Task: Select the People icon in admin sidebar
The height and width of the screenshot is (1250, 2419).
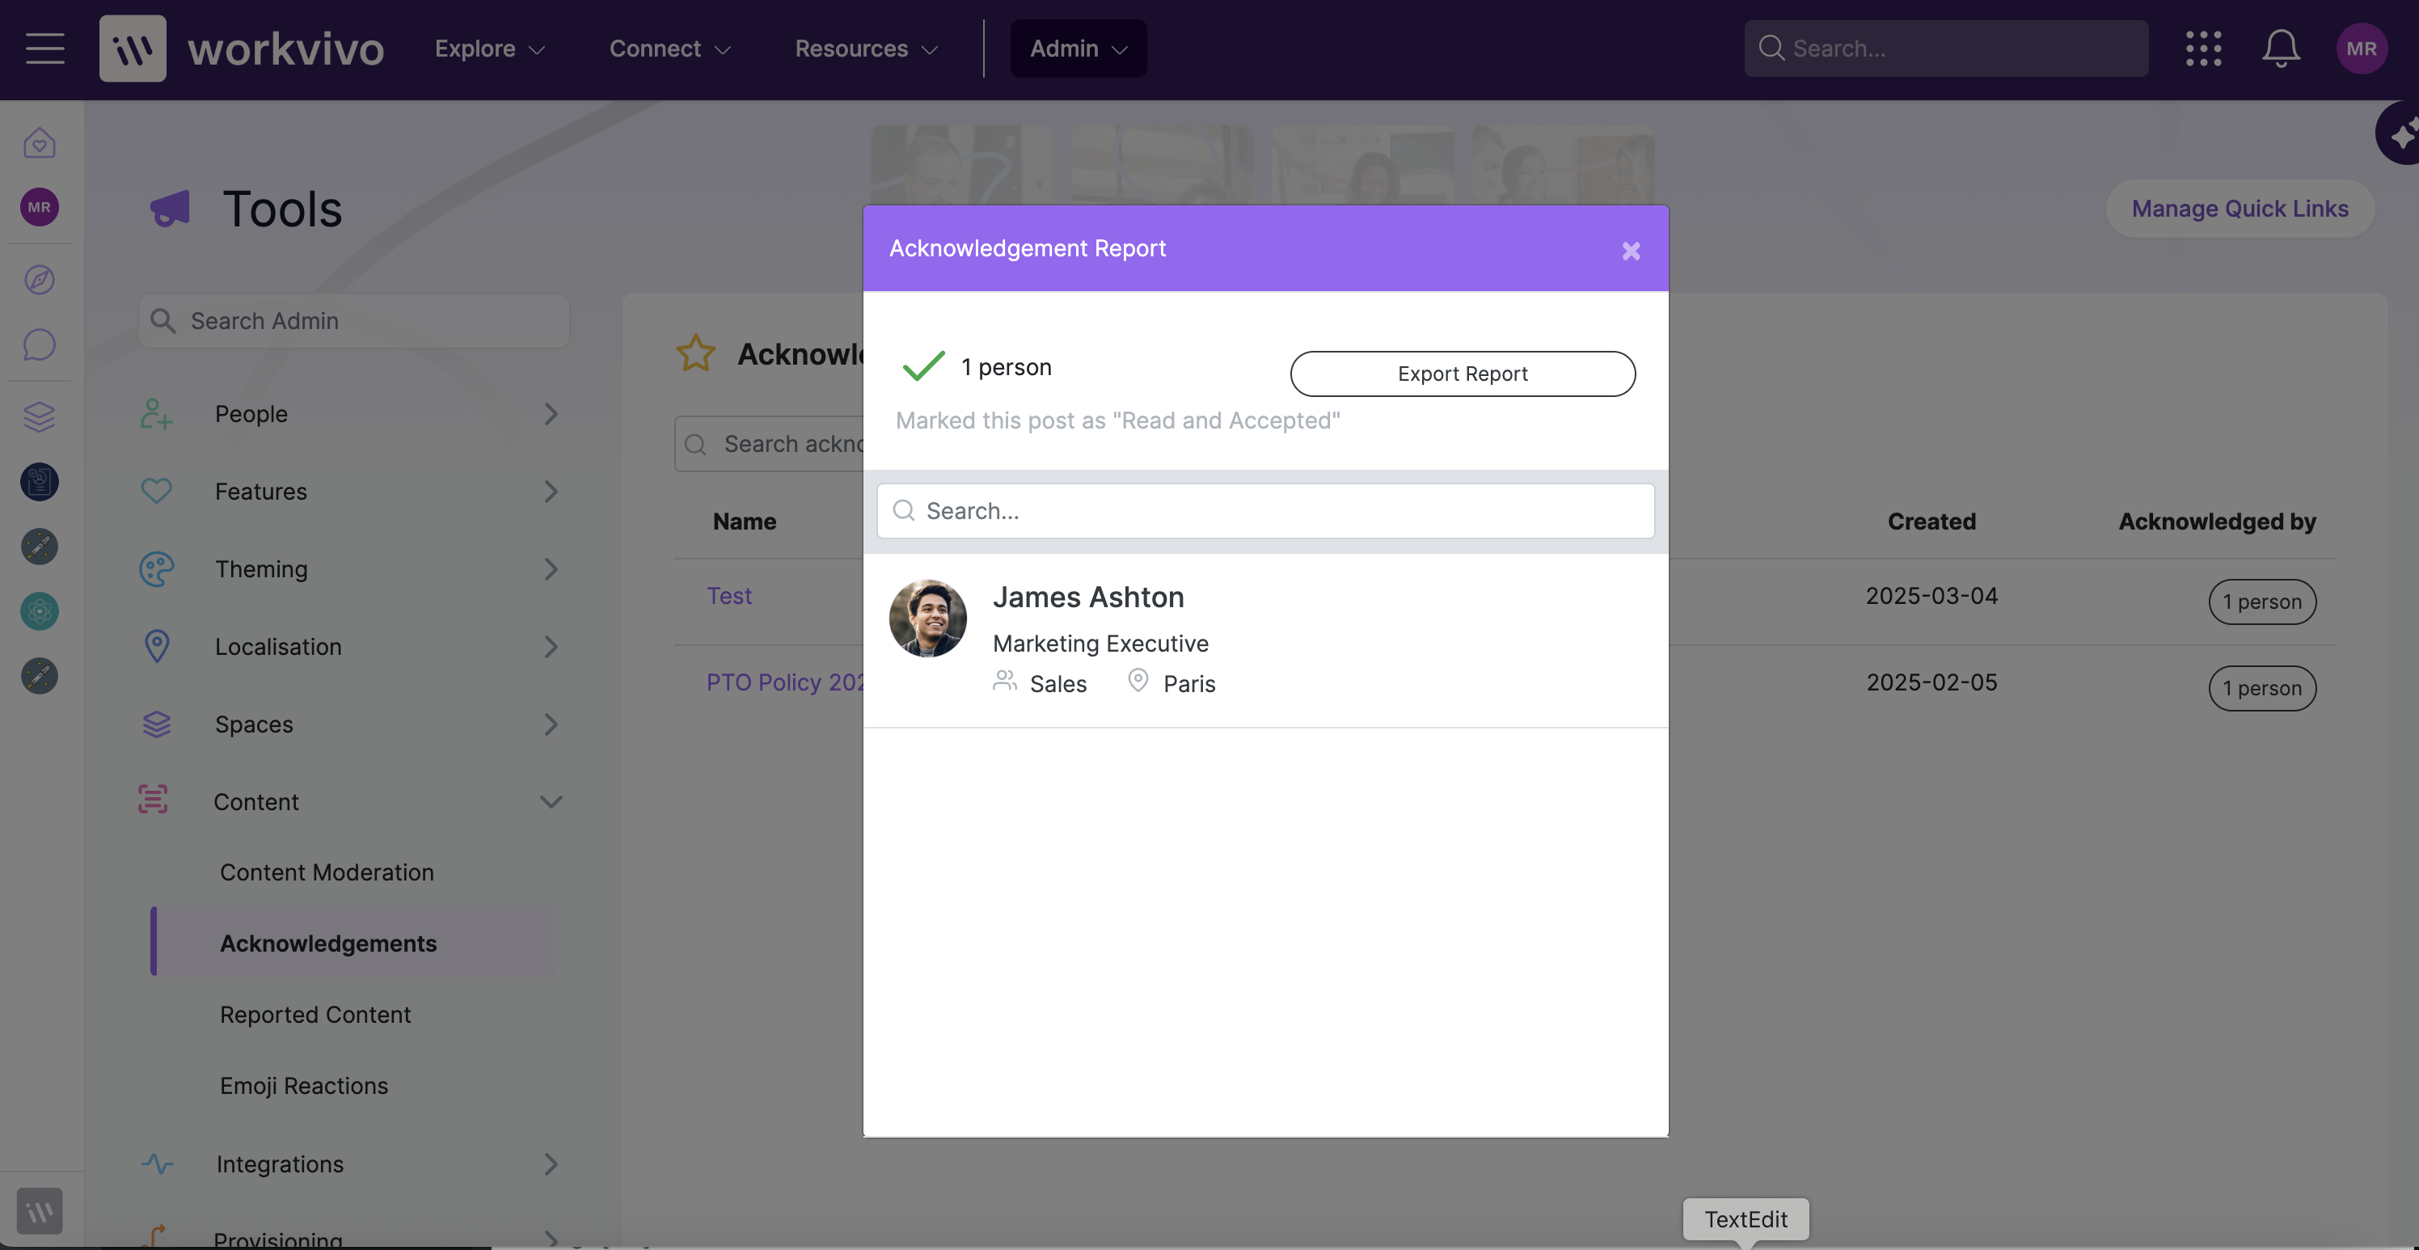Action: point(156,413)
